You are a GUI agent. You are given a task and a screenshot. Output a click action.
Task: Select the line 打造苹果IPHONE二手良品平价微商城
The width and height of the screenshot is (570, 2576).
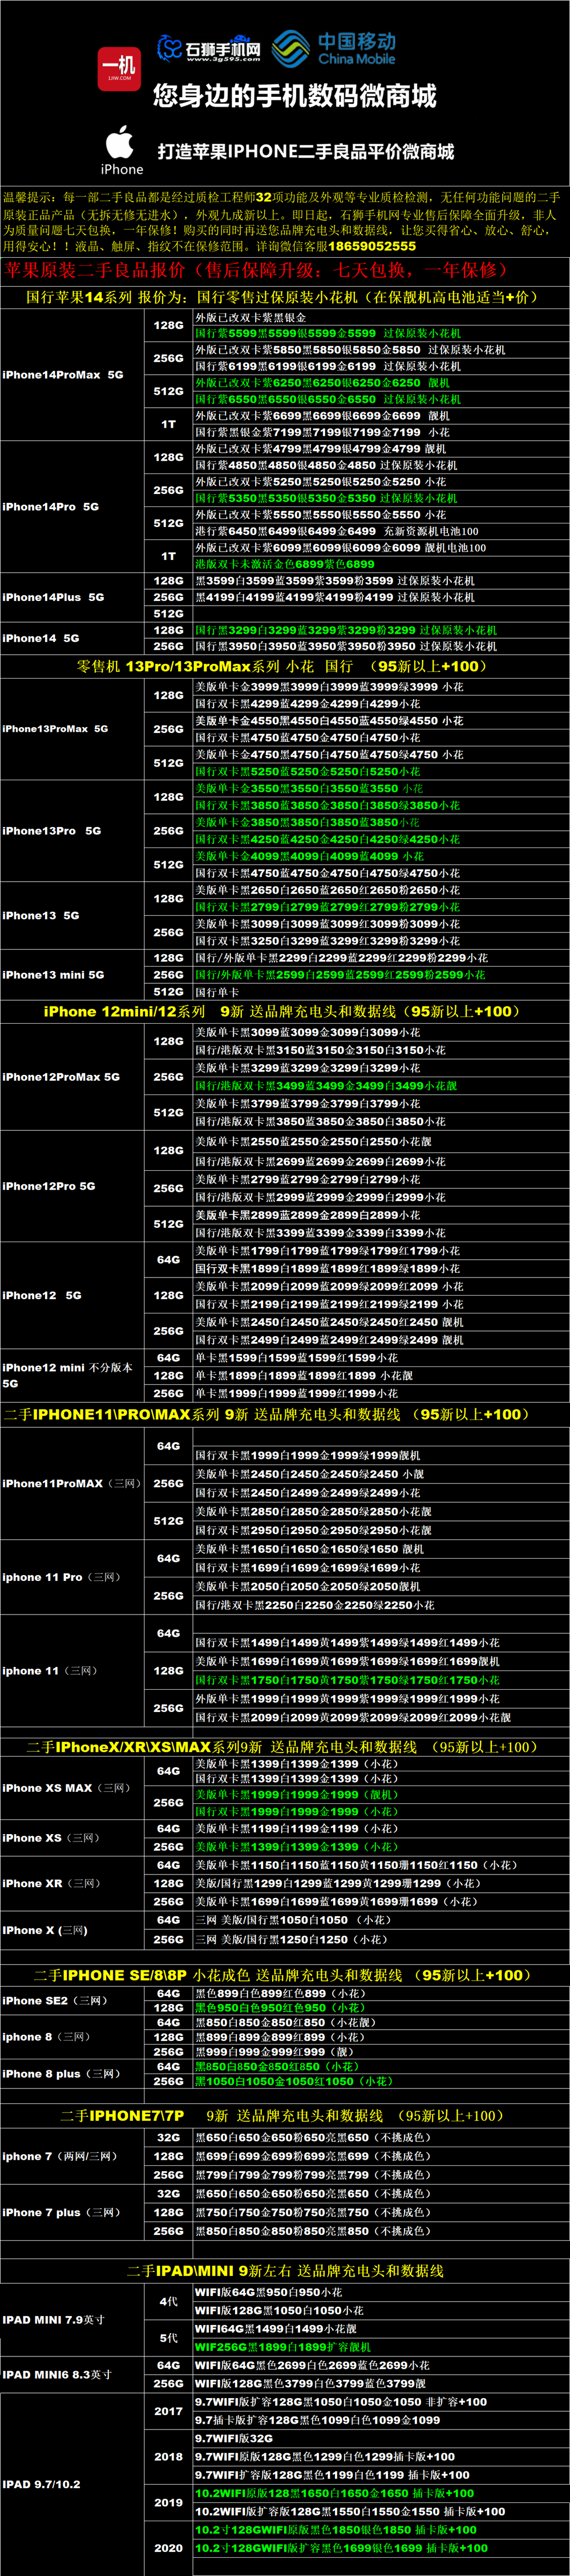pyautogui.click(x=306, y=151)
